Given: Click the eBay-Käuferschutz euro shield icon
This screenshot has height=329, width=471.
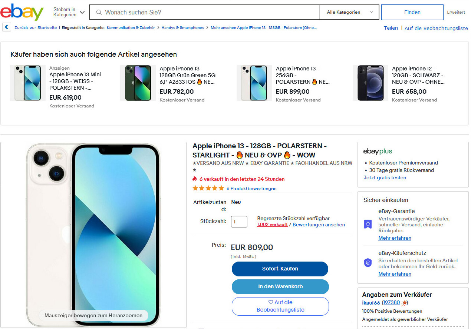Looking at the screenshot, I should 368,263.
